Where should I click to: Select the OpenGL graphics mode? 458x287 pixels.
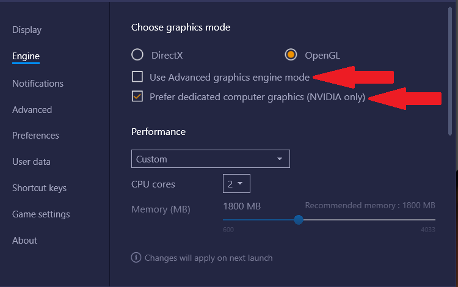pos(291,54)
